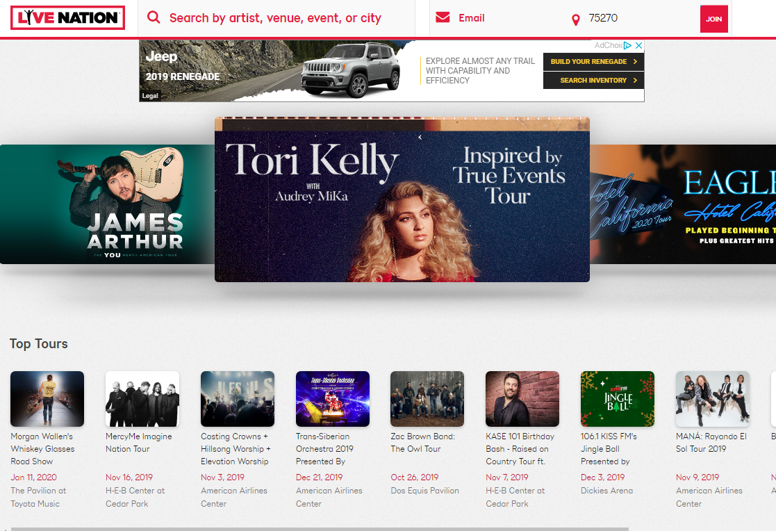Click Dos Equis Pavilion venue text
This screenshot has height=531, width=776.
424,491
